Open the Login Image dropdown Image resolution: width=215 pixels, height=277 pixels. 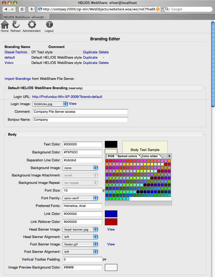(50, 104)
